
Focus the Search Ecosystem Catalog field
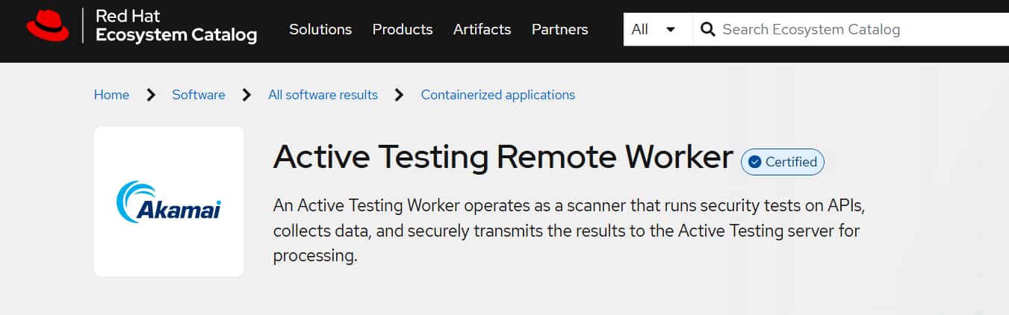pos(851,30)
